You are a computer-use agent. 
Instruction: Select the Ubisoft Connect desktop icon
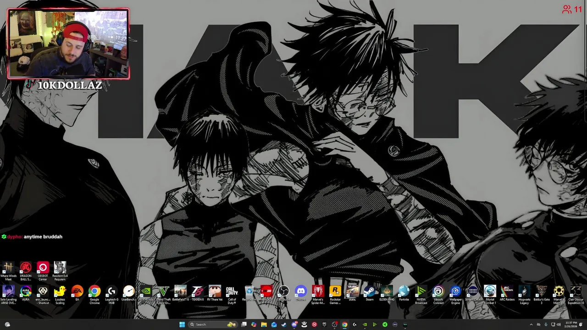pos(438,295)
